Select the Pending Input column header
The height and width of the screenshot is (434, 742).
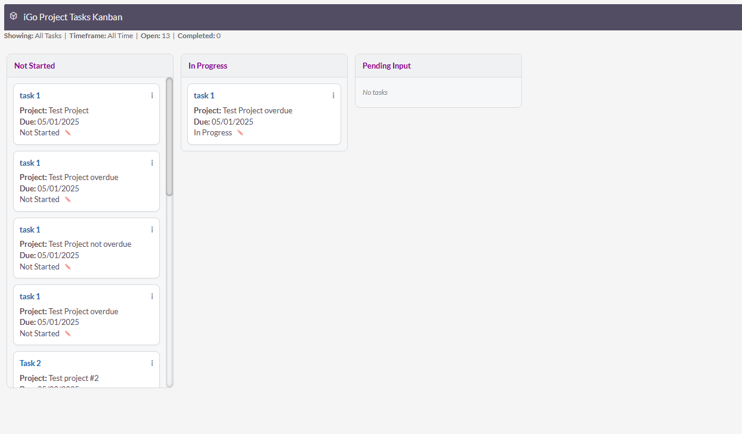tap(387, 66)
